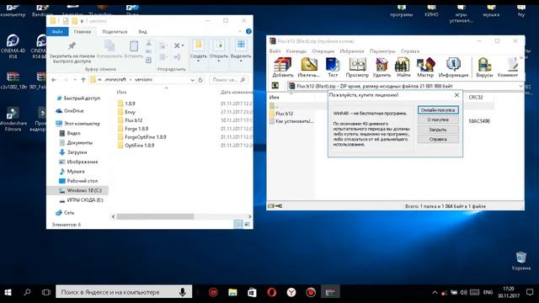This screenshot has height=303, width=539.
Task: Click the Refresh icon next to address bar
Action: click(x=200, y=80)
